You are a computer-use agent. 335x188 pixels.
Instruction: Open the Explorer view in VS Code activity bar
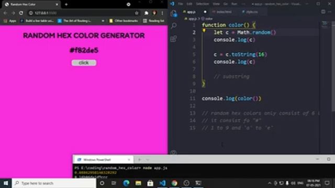pos(174,14)
